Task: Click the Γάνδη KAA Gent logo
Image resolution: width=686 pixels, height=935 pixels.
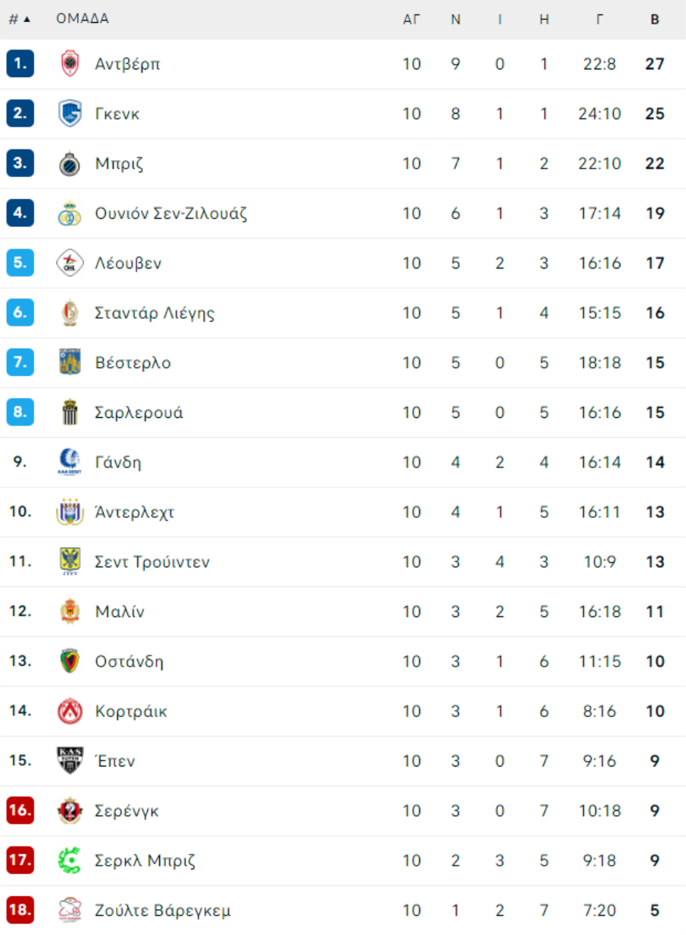Action: [x=70, y=462]
